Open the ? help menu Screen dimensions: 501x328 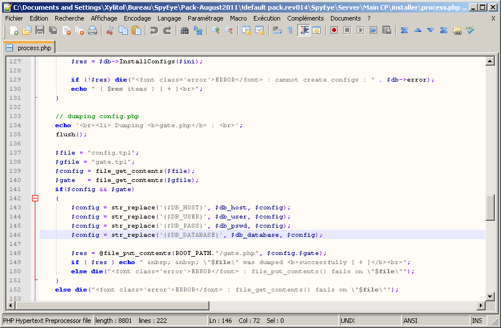369,18
